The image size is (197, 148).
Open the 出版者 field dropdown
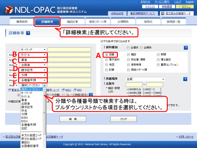(x=33, y=65)
